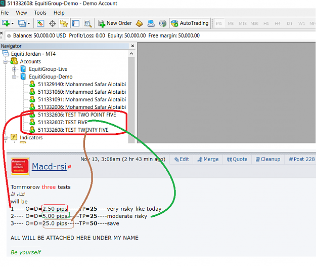Close the Navigator panel
The image size is (316, 267).
tap(132, 46)
